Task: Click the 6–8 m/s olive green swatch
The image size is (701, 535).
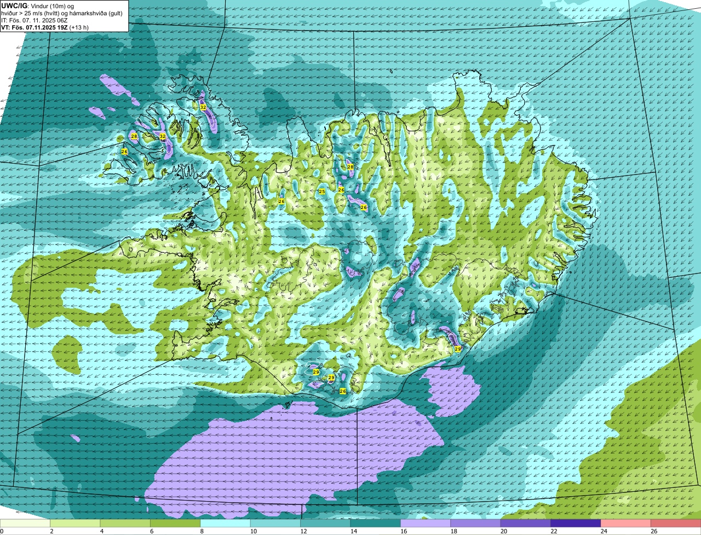Action: 175,524
